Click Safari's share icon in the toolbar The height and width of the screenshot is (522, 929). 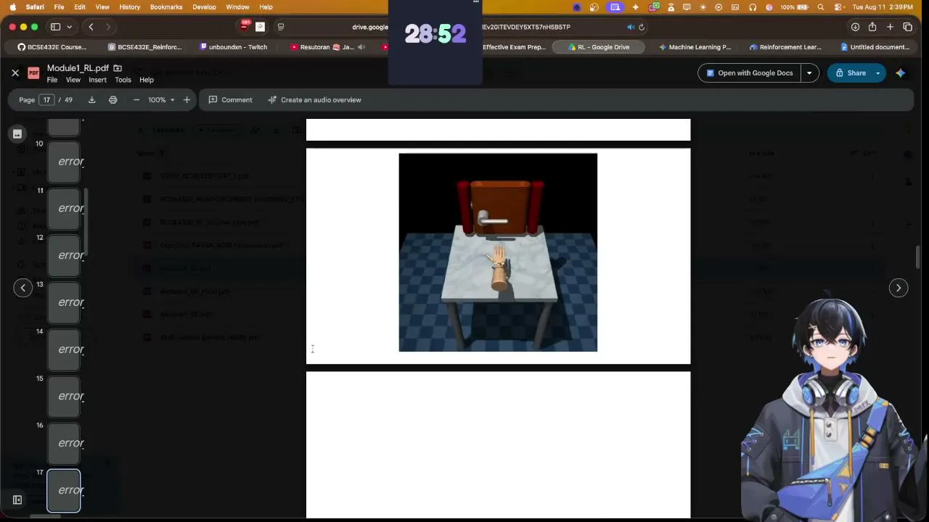point(872,27)
